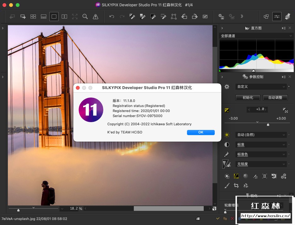Expand the 直方图 panel header

pos(222,28)
